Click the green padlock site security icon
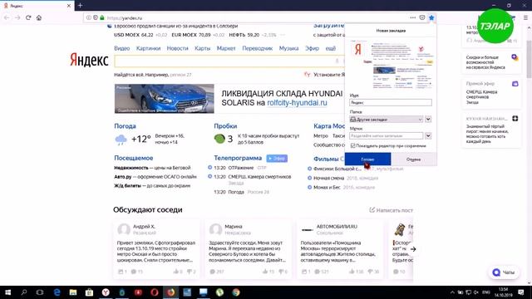The height and width of the screenshot is (299, 532). click(x=102, y=17)
